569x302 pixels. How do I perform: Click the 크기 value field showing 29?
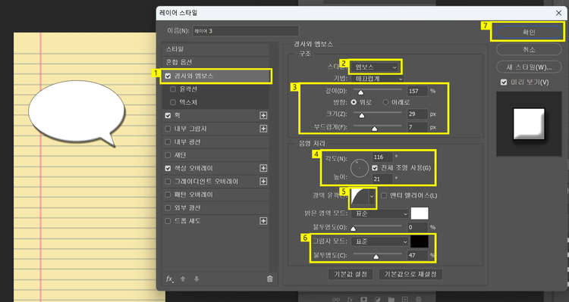(x=418, y=114)
